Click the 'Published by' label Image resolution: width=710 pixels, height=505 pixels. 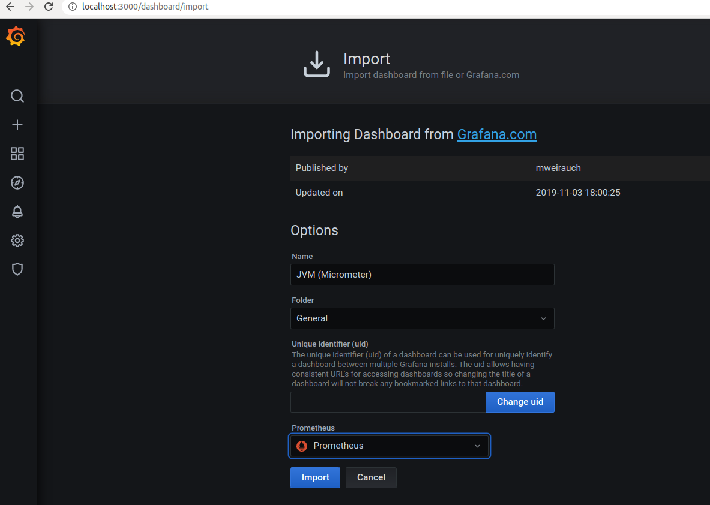click(322, 168)
